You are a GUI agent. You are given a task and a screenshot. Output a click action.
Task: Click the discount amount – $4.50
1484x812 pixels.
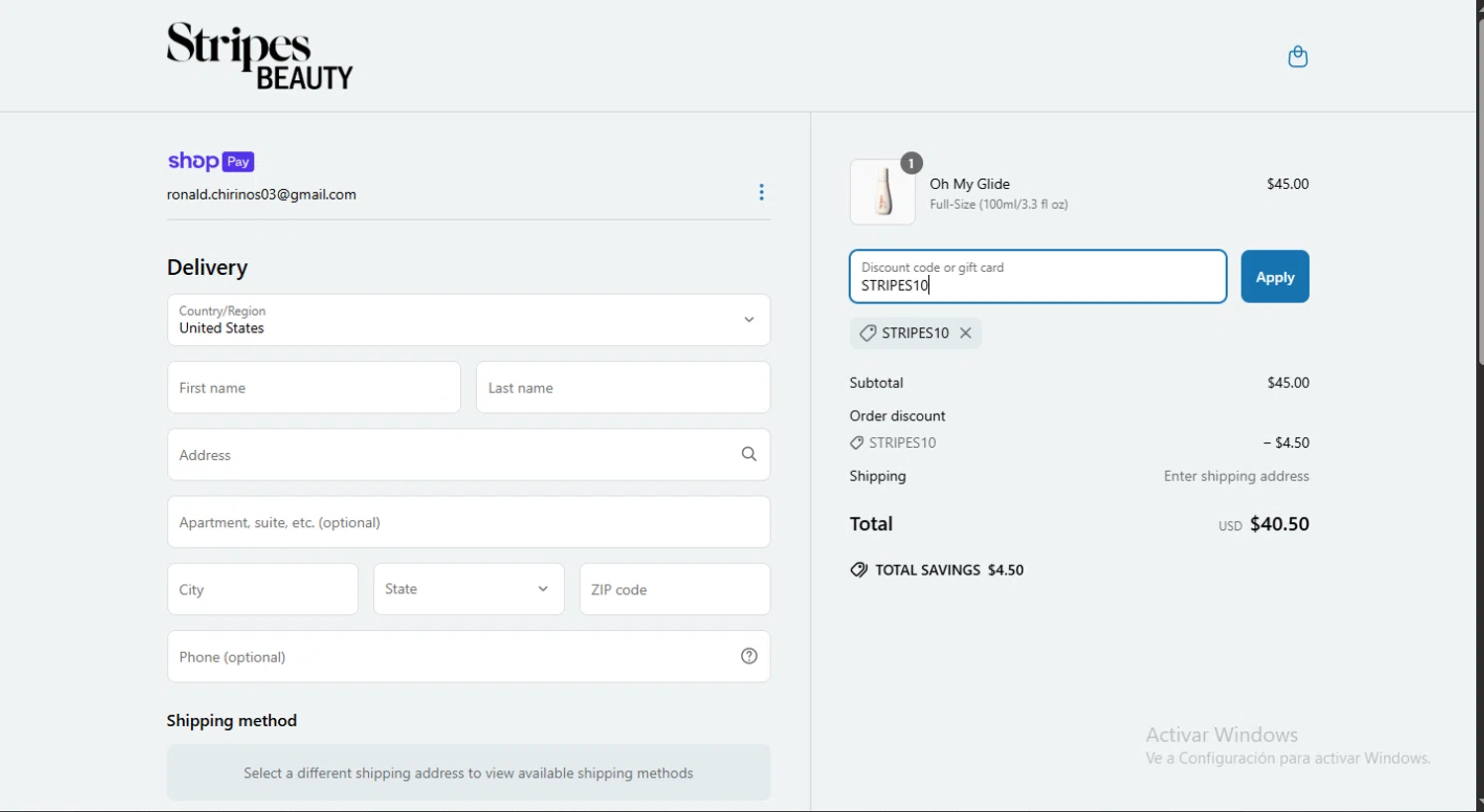pyautogui.click(x=1286, y=443)
